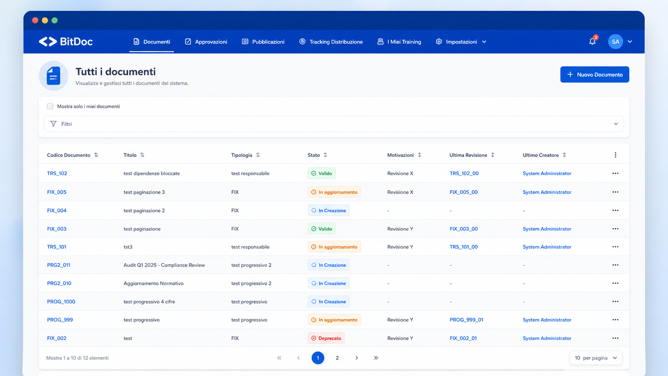Open user menu chevron beside avatar
Viewport: 668px width, 376px height.
tap(630, 42)
